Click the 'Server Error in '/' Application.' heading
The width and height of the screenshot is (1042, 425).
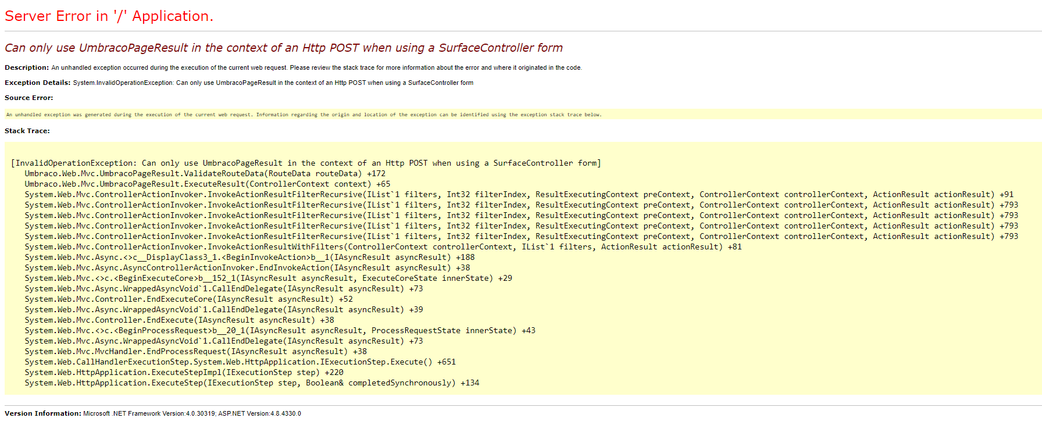(109, 16)
